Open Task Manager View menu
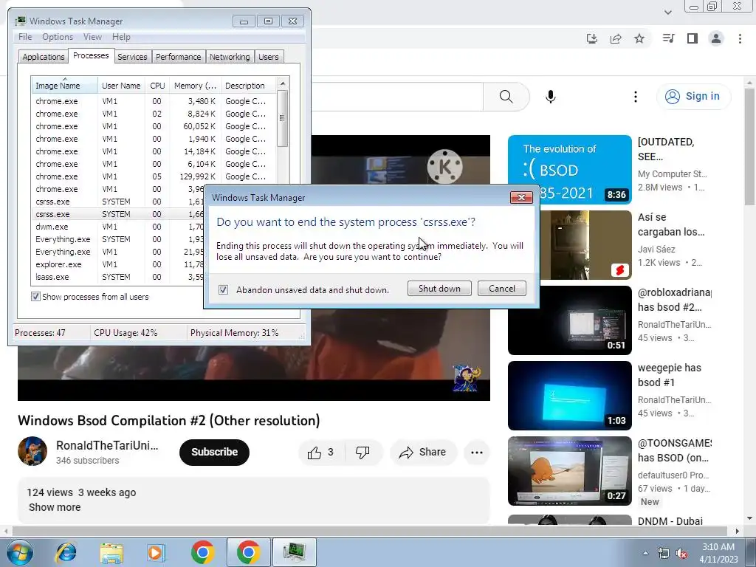This screenshot has width=756, height=567. click(92, 37)
